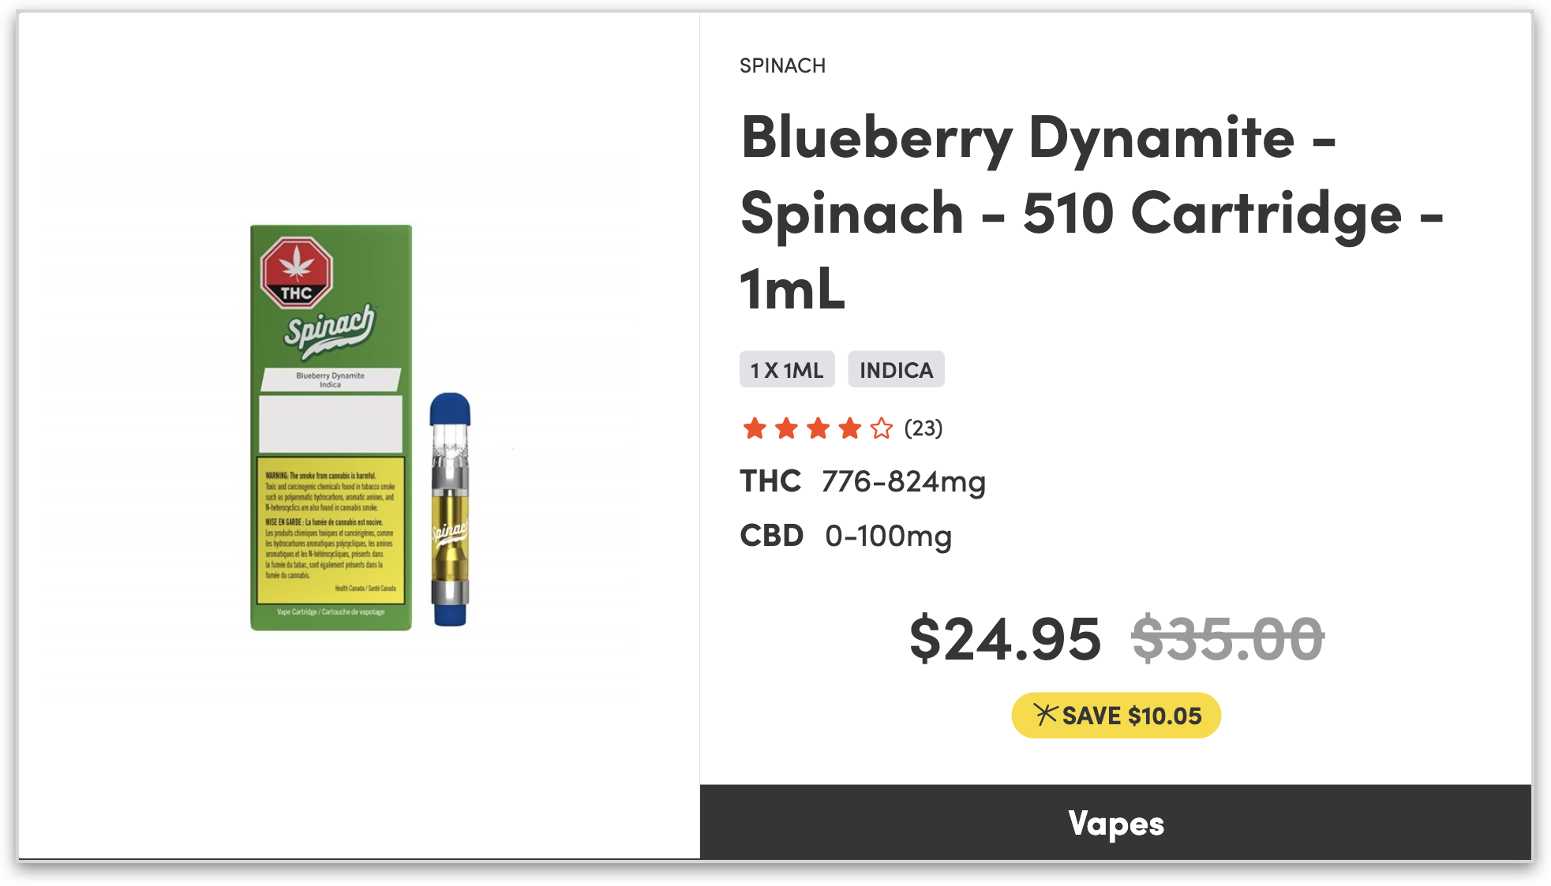Click the fourth orange rating star
Screen dimensions: 1551x886
click(849, 428)
